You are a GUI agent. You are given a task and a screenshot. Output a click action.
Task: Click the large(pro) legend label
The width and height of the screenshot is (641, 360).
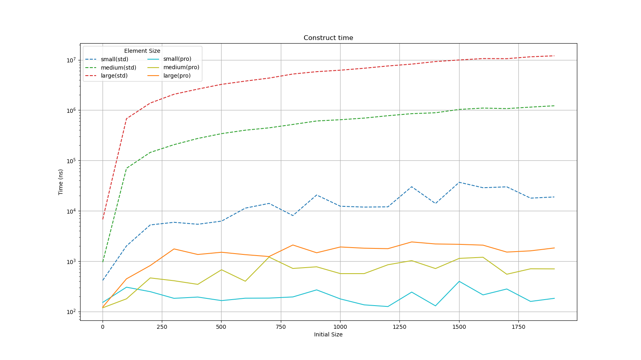point(177,76)
